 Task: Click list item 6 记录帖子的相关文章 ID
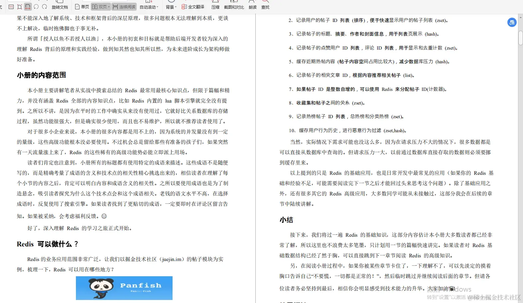coord(352,75)
